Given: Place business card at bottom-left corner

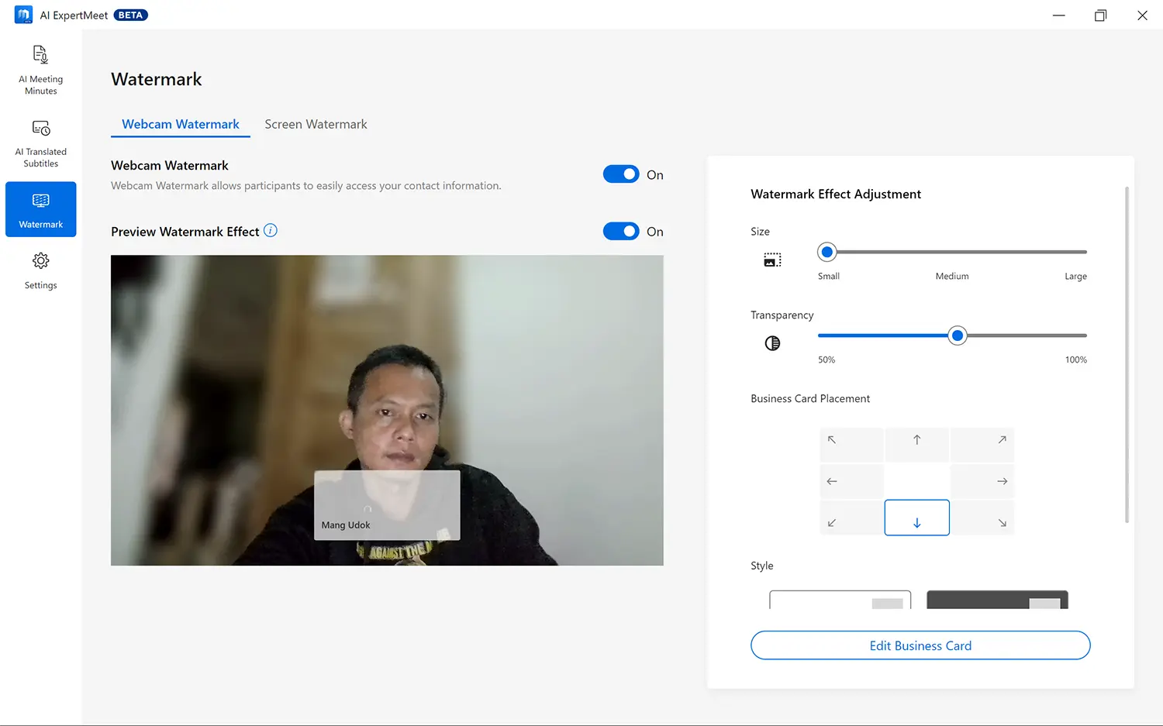Looking at the screenshot, I should click(851, 518).
